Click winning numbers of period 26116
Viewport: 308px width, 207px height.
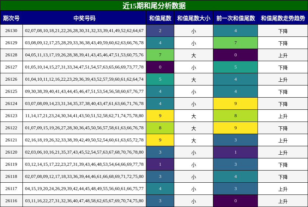point(84,201)
